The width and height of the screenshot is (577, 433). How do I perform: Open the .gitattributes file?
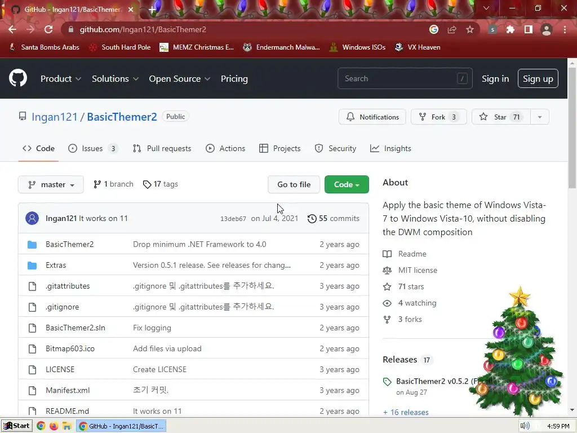pyautogui.click(x=68, y=286)
